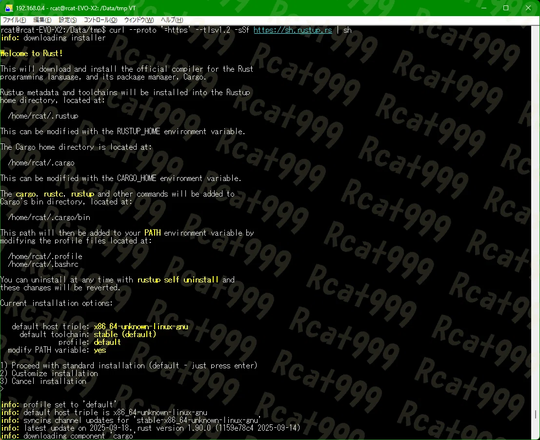Open the ヘルプ(H) menu
This screenshot has height=440, width=540.
pyautogui.click(x=172, y=20)
